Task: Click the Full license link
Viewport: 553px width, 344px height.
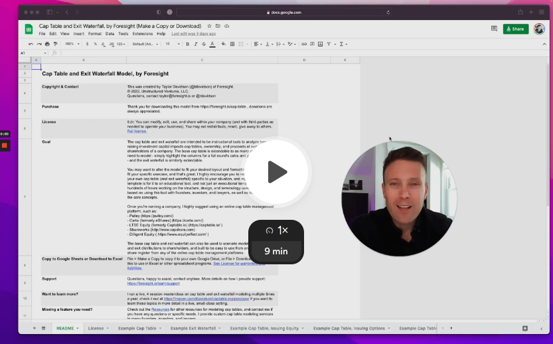Action: point(137,131)
